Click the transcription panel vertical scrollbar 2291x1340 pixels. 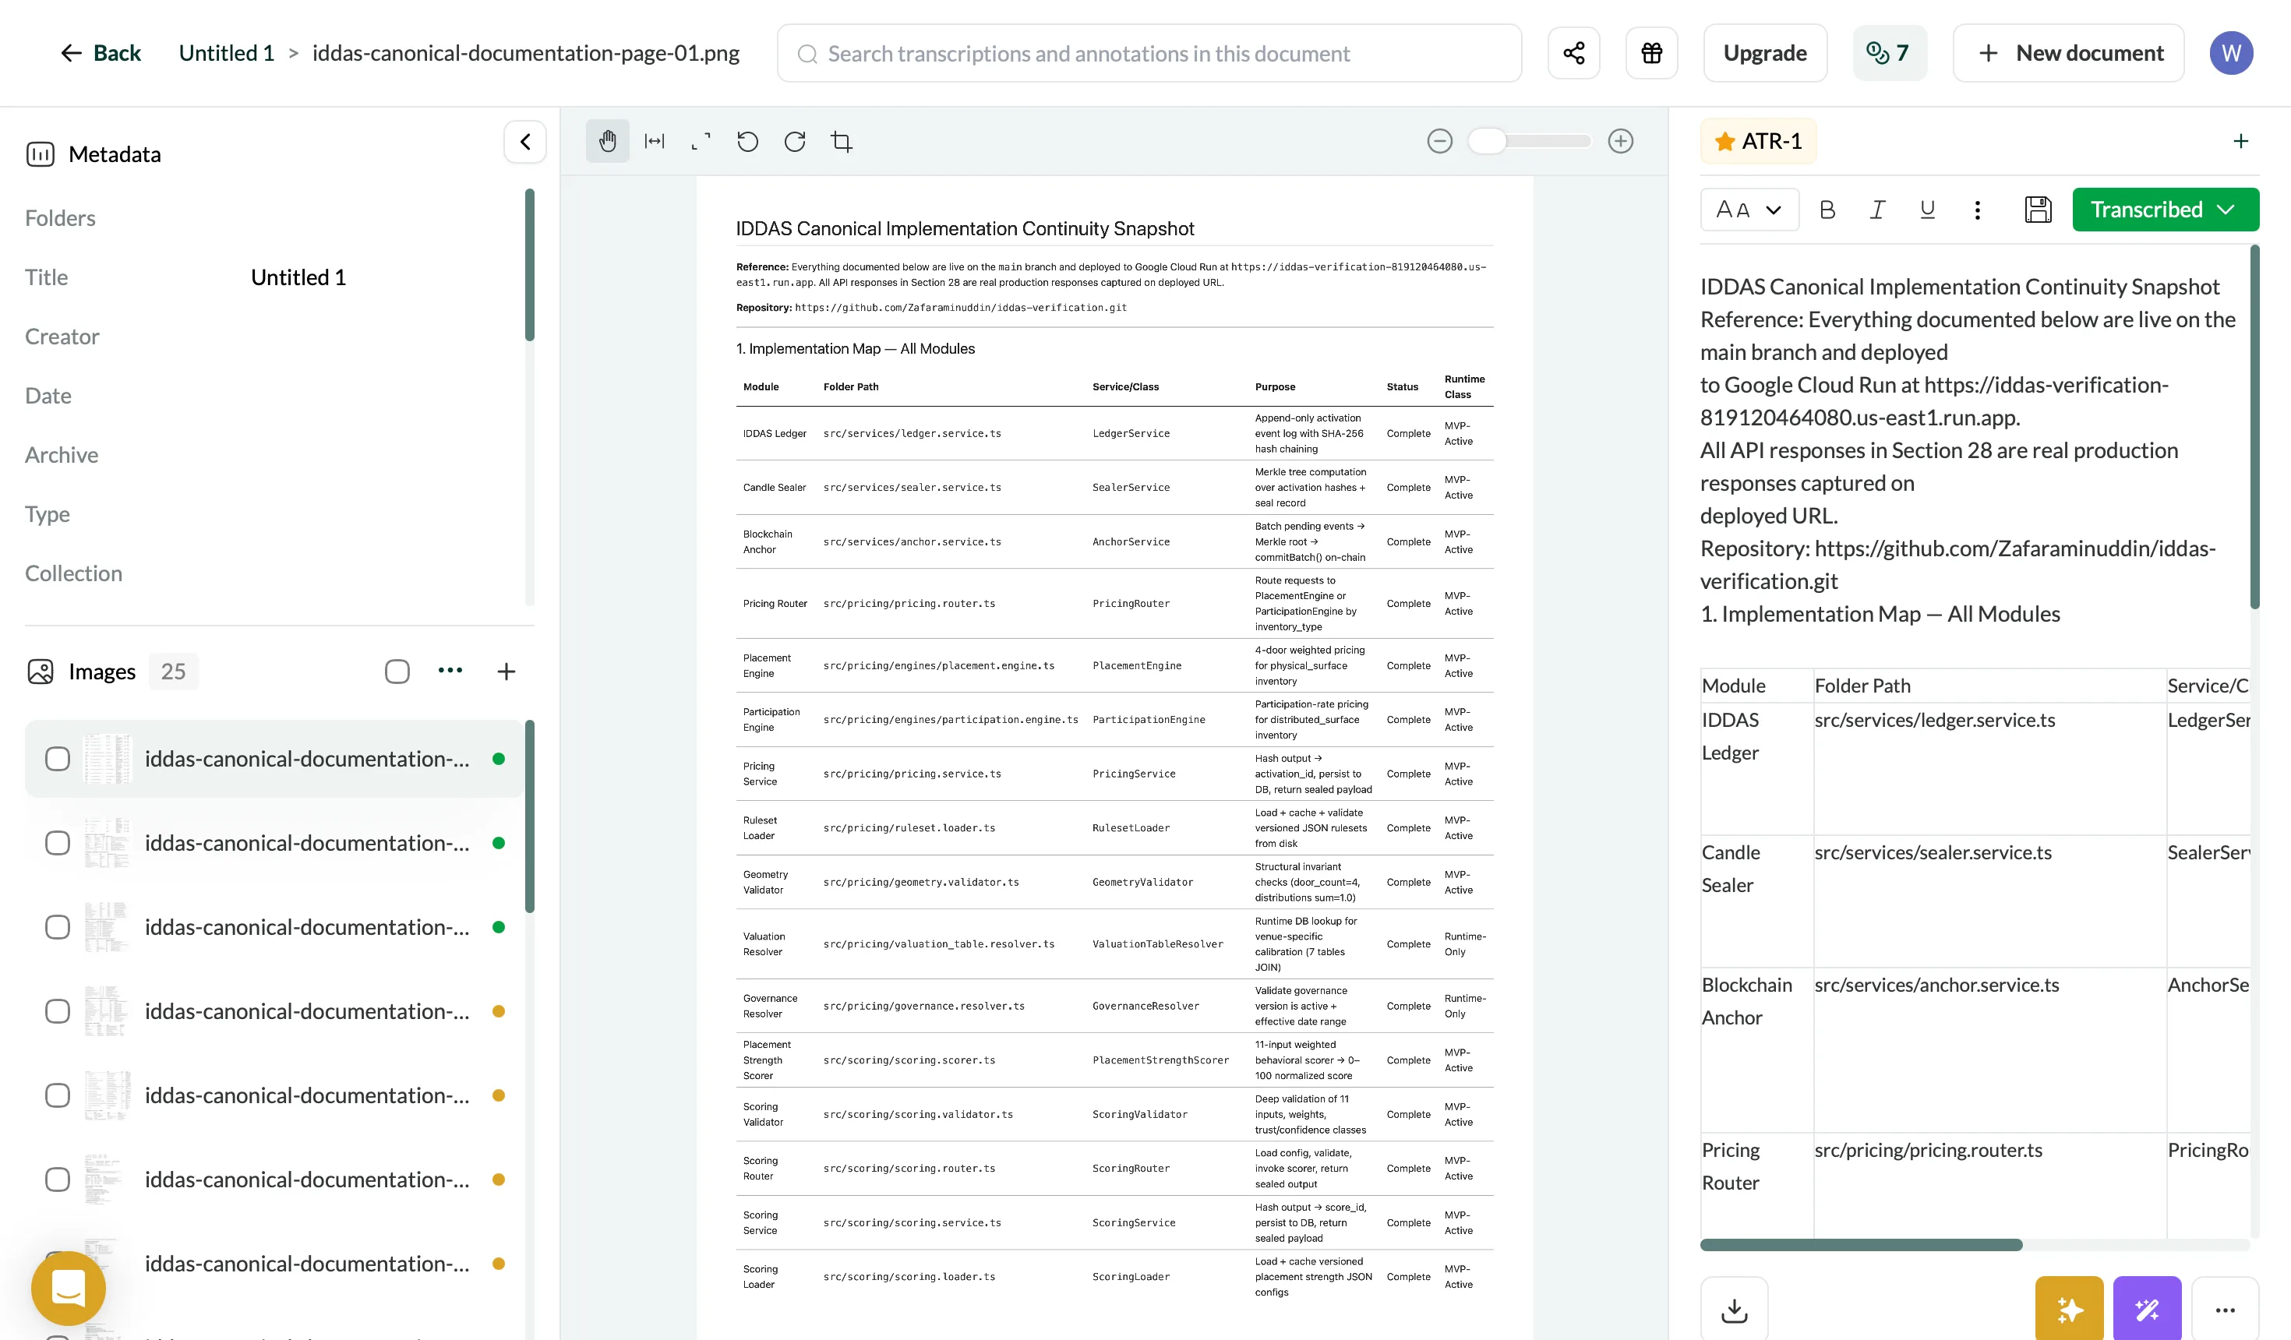(x=2254, y=427)
